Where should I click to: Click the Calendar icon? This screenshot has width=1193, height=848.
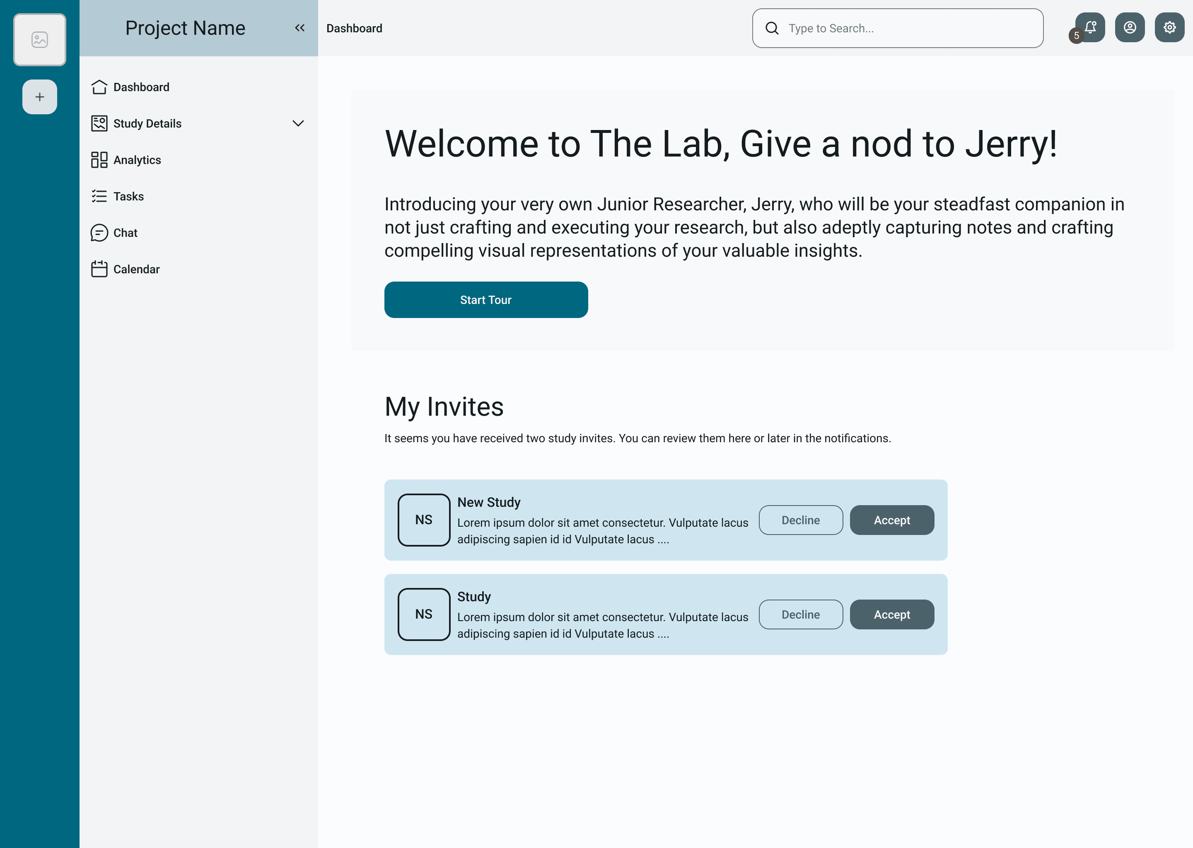(99, 269)
